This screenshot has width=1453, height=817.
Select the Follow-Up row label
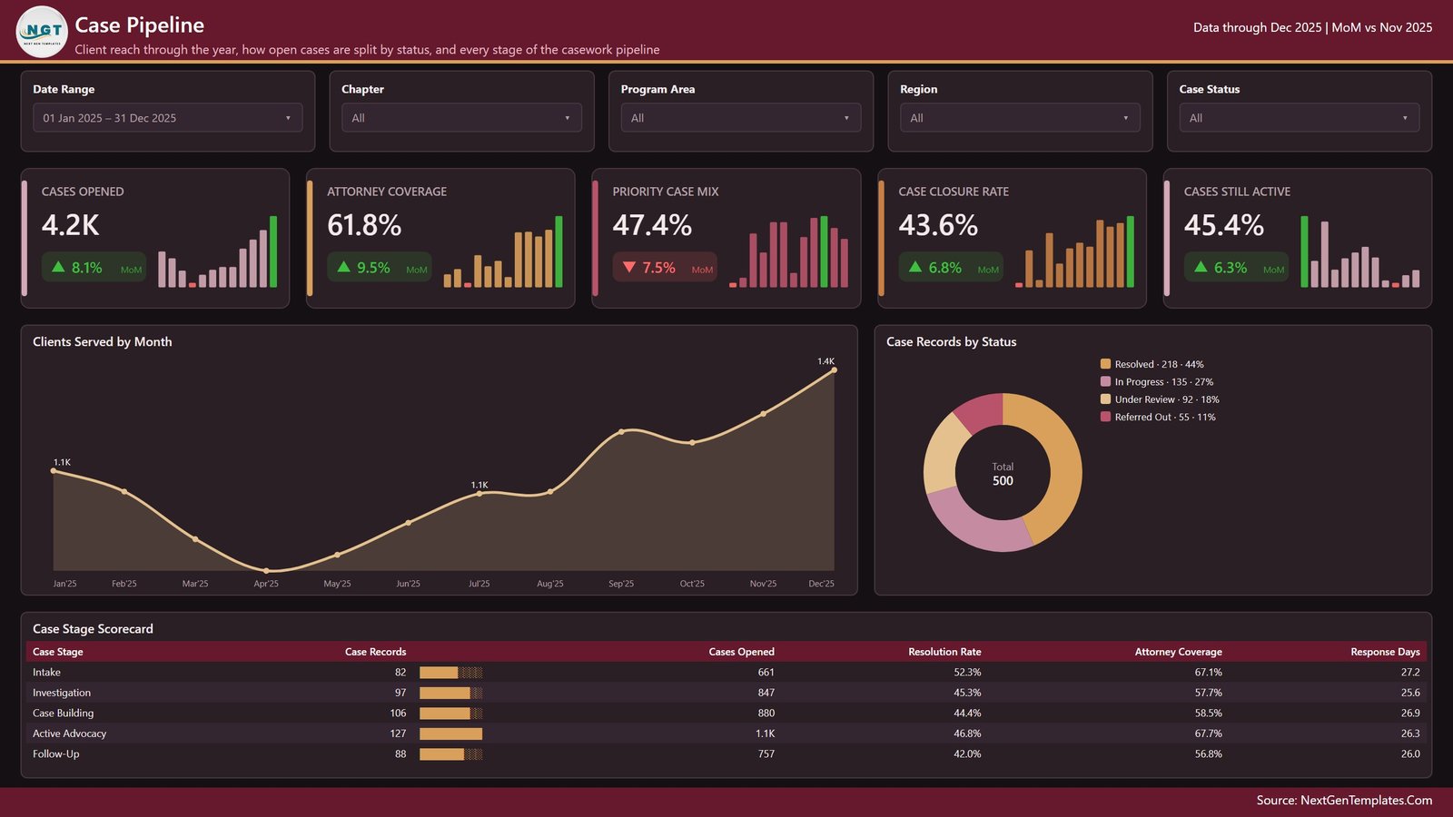[56, 754]
